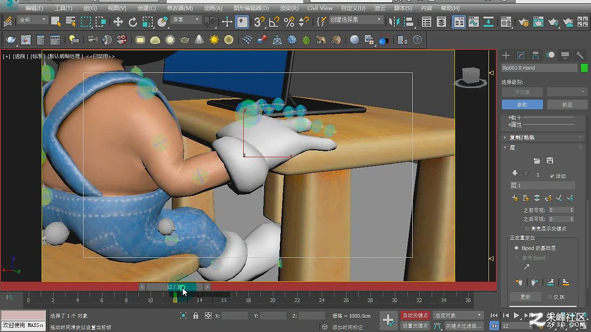The image size is (591, 332).
Task: Click Go to Start playback button
Action: click(494, 315)
